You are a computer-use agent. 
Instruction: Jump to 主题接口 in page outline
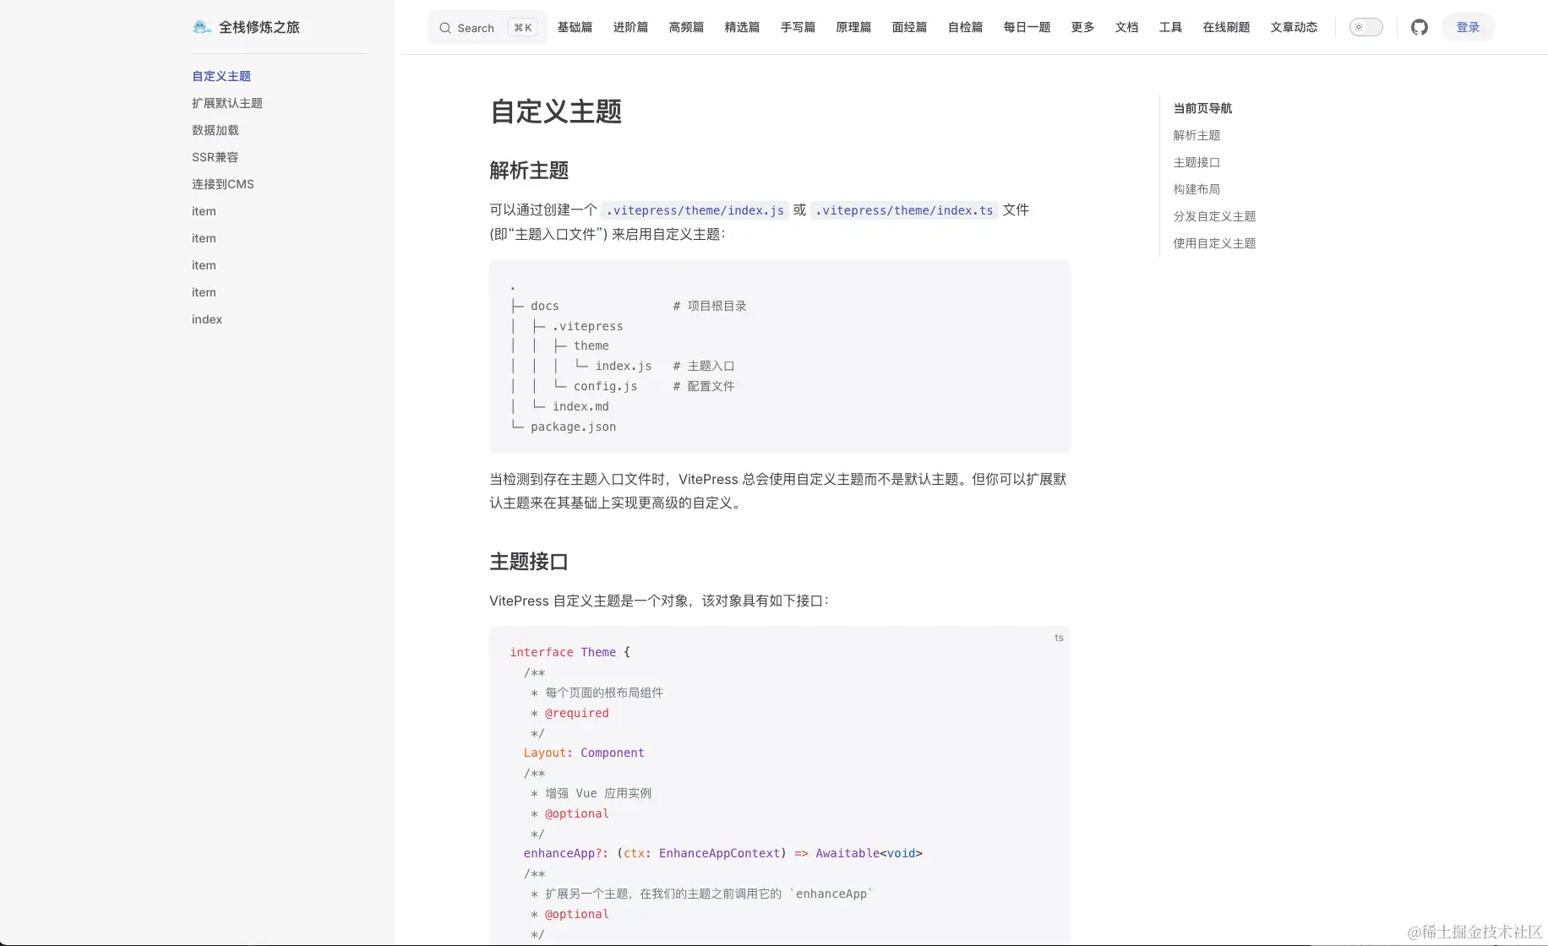[x=1196, y=162]
